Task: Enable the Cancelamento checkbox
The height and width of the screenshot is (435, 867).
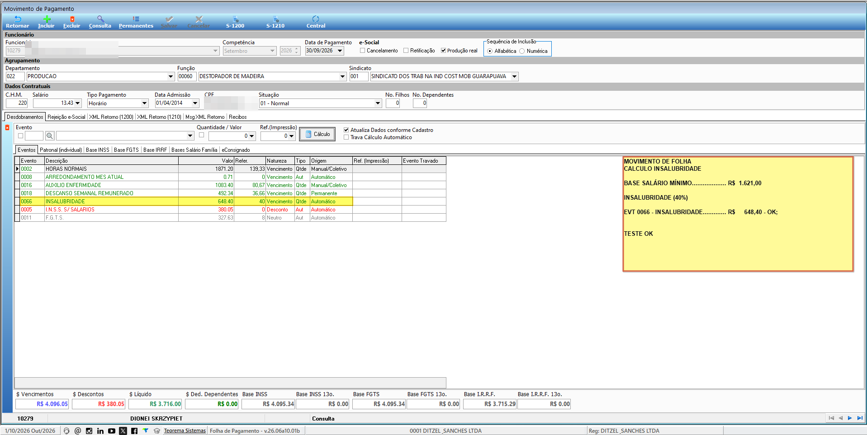Action: tap(362, 51)
